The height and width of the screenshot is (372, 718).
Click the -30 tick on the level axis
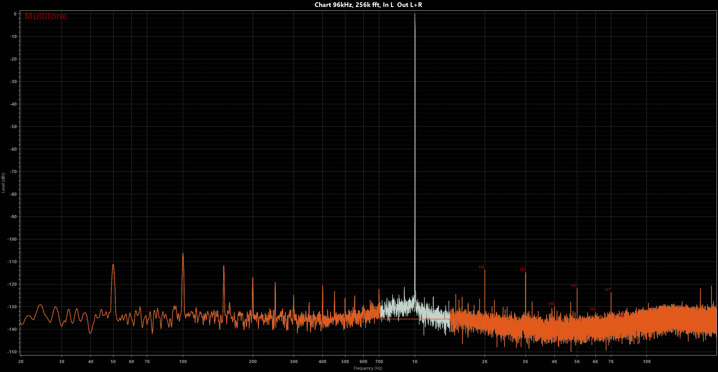13,82
